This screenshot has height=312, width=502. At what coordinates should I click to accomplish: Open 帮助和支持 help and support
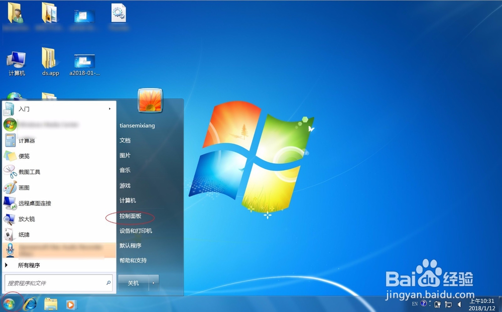point(133,260)
